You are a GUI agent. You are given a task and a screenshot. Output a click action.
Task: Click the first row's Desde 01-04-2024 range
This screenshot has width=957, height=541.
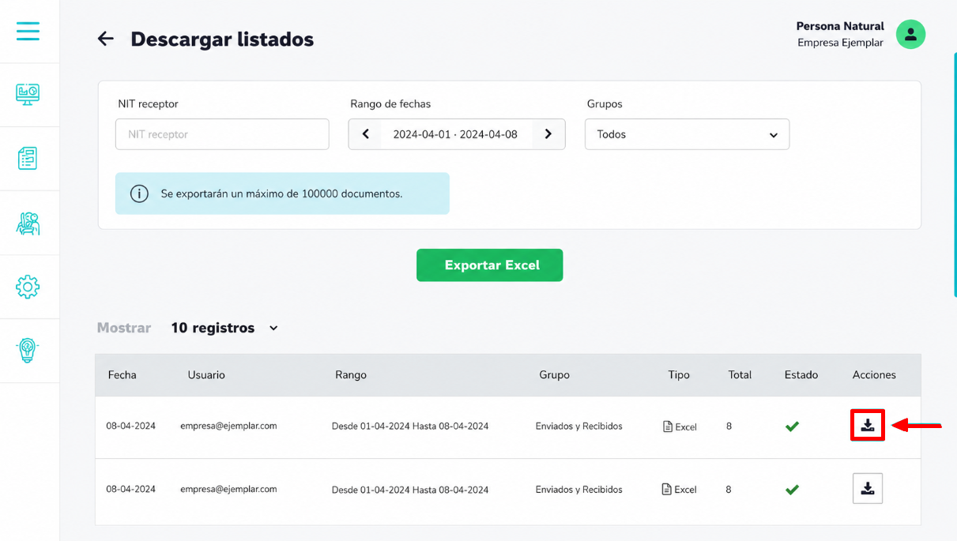click(410, 426)
